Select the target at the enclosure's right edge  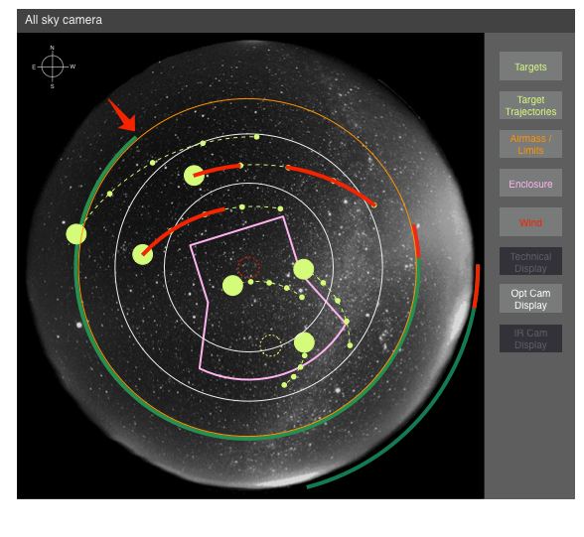pyautogui.click(x=304, y=269)
